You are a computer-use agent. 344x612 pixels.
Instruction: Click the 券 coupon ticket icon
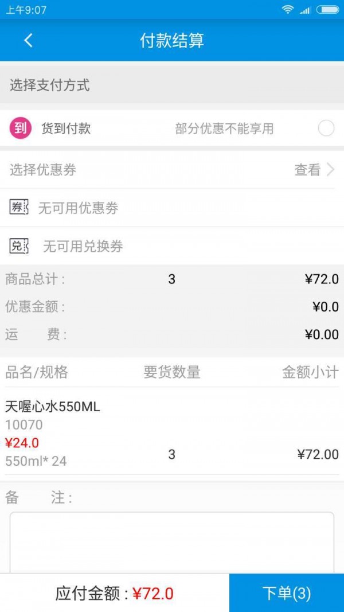18,208
